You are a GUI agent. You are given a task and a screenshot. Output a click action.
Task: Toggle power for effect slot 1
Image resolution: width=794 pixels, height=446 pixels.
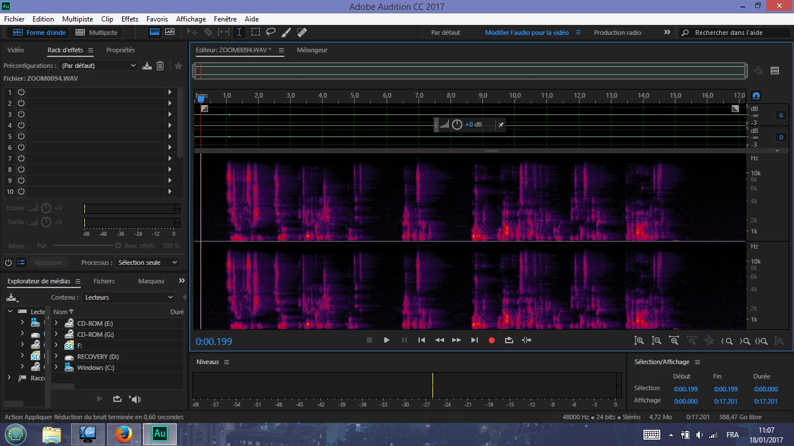pos(21,92)
